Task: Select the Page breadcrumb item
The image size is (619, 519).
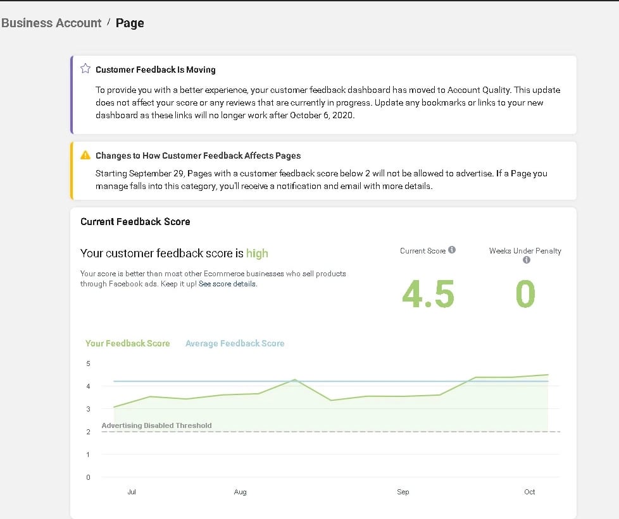Action: 130,23
